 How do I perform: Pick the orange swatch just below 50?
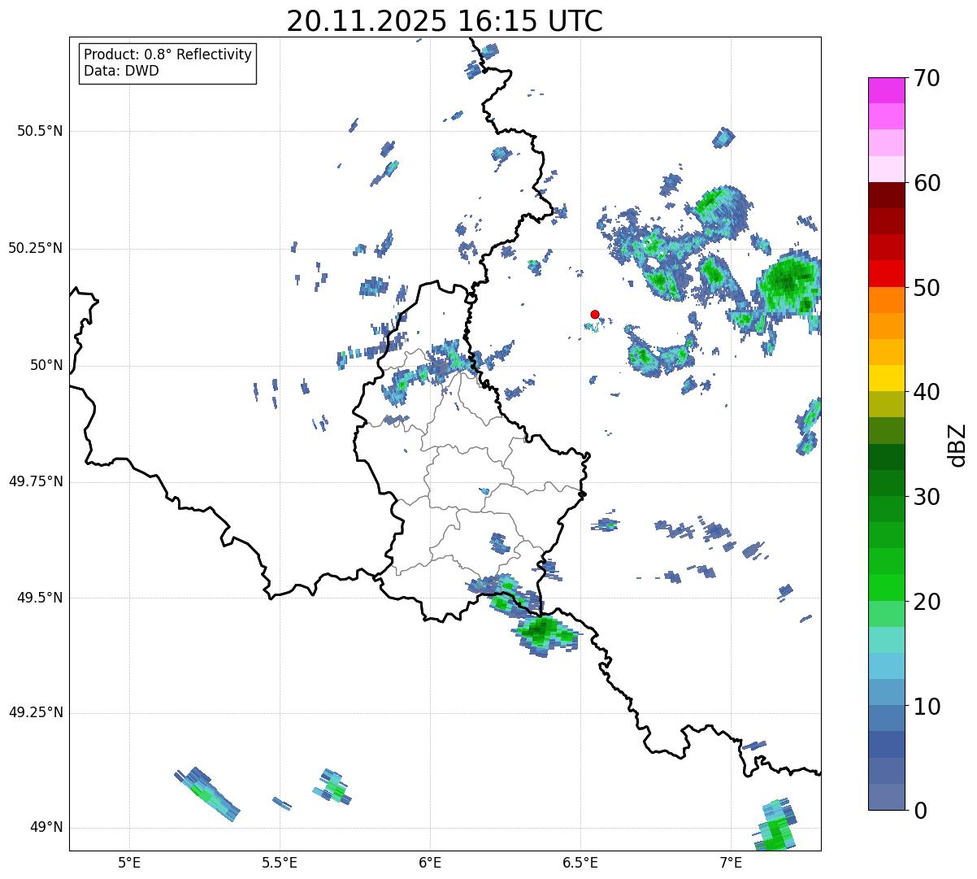click(x=886, y=300)
